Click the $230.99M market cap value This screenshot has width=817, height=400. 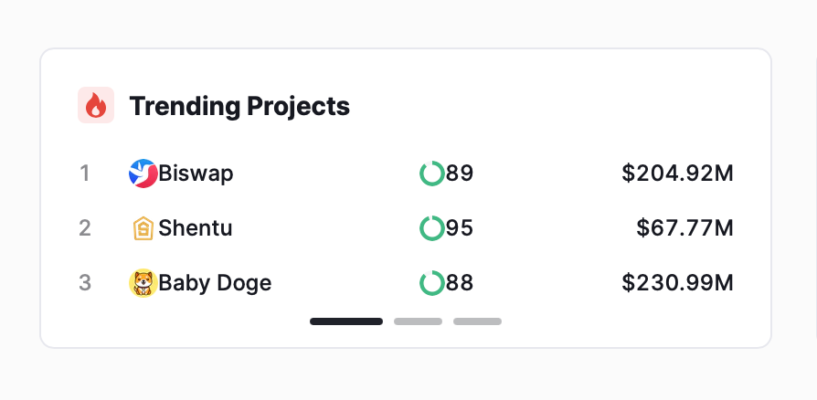677,283
